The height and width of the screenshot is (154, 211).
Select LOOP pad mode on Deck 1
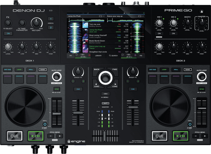[19, 70]
